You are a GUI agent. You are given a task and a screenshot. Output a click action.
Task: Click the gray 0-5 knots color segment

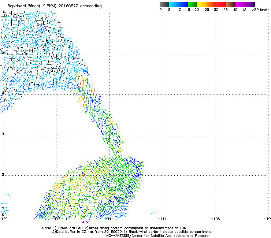164,4
